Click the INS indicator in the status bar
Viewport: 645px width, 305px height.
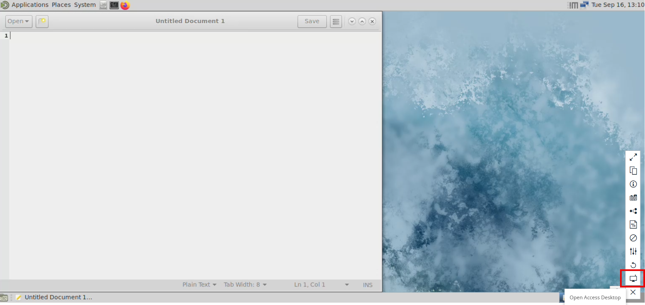(368, 285)
